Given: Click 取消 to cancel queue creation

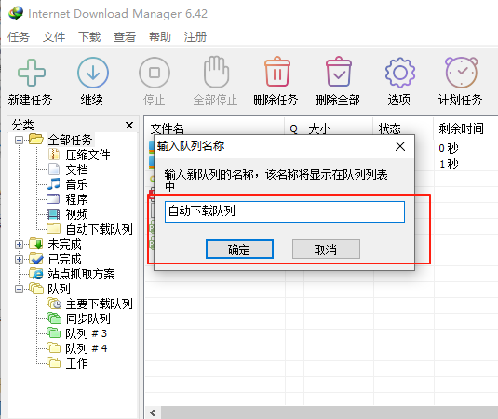Looking at the screenshot, I should coord(326,250).
